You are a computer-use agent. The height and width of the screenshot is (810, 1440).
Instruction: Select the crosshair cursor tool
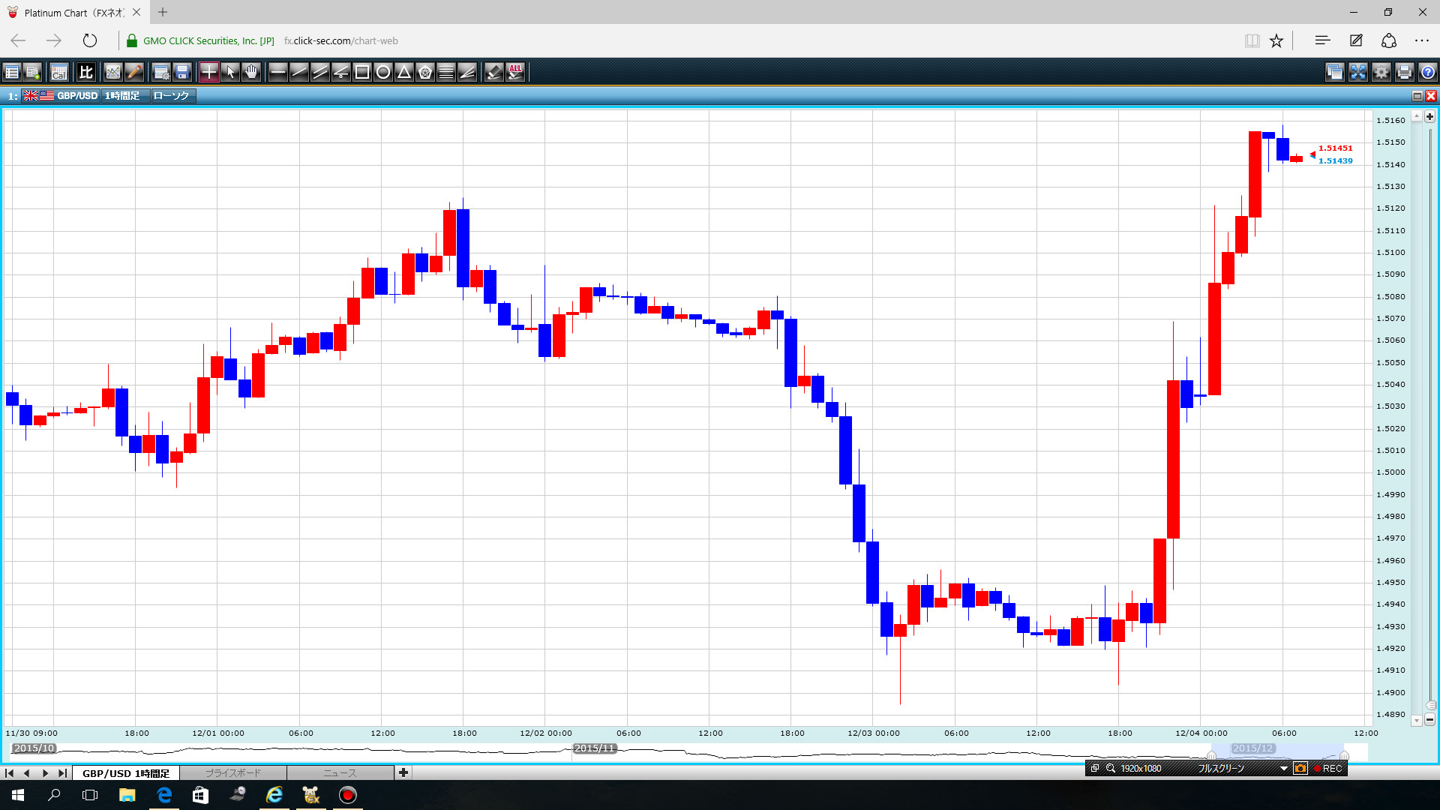click(209, 72)
